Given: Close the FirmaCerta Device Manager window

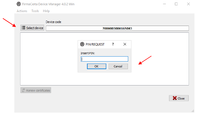Looking at the screenshot, I should pos(188,4).
